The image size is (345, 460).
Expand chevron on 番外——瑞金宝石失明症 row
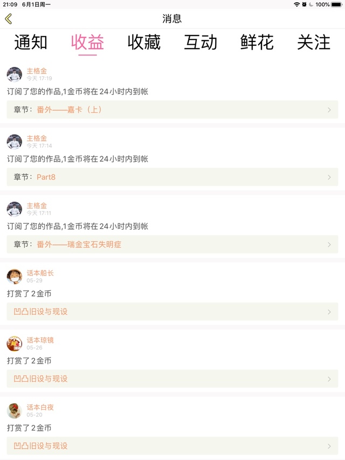(x=329, y=245)
